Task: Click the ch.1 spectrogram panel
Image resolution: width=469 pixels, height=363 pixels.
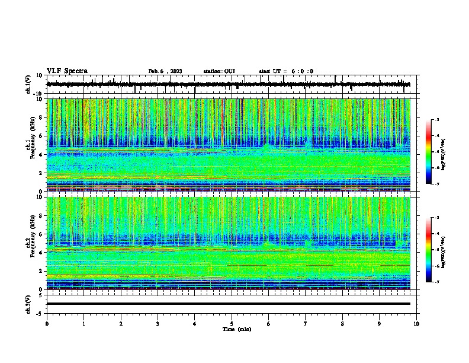Action: pos(229,145)
